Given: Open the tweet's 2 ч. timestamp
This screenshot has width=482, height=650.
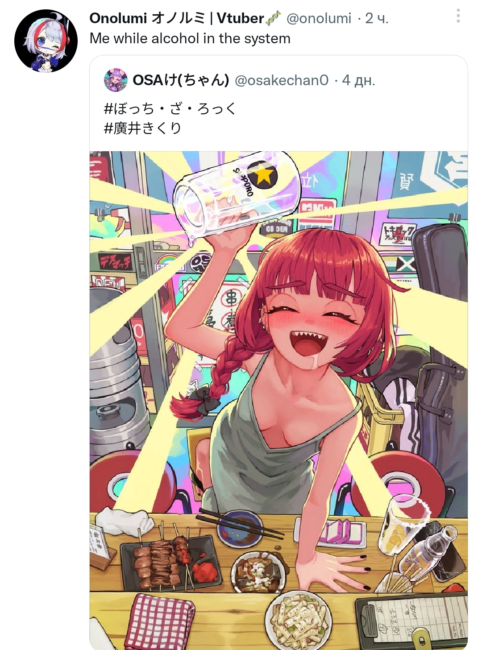Looking at the screenshot, I should tap(377, 18).
